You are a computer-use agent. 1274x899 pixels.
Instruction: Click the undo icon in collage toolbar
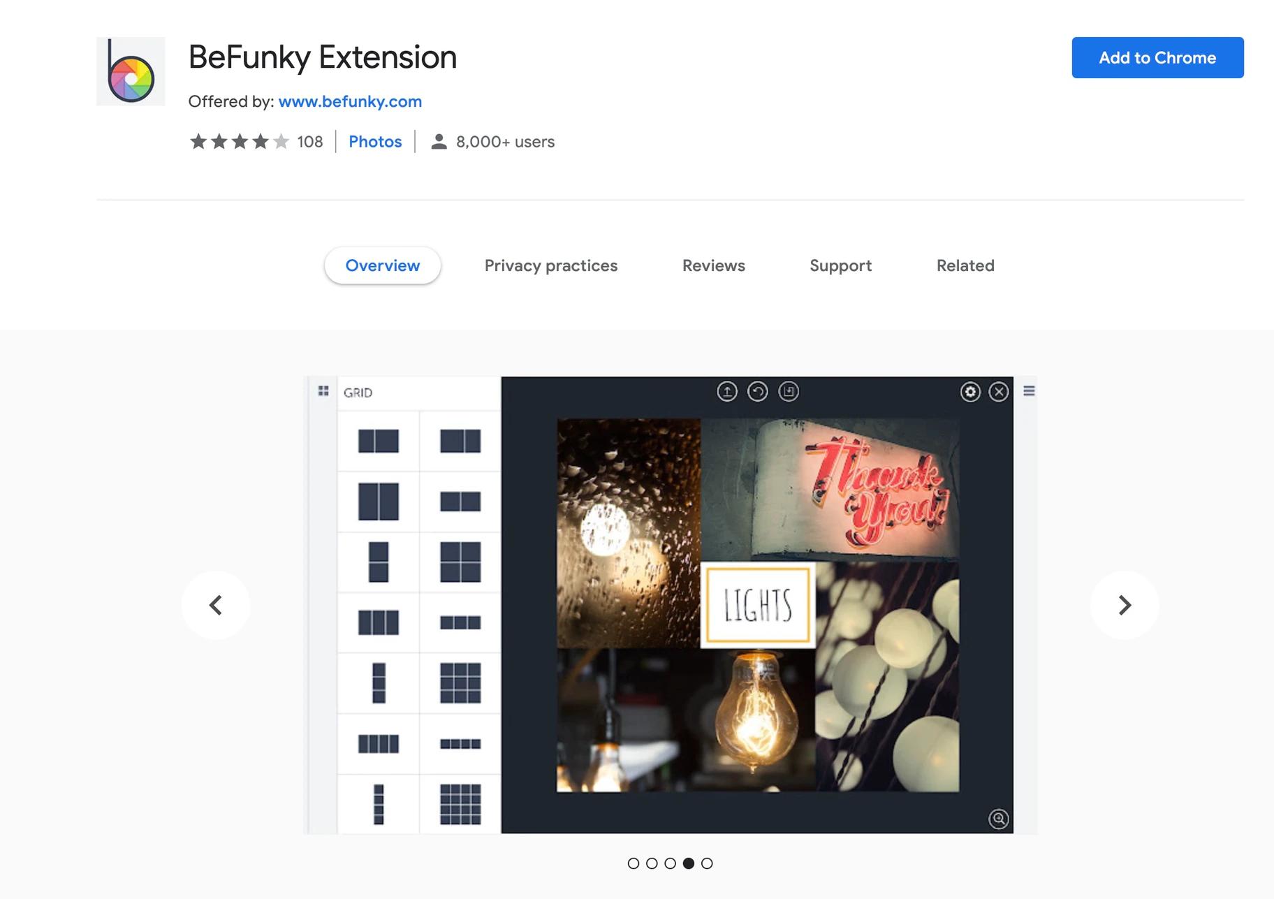tap(758, 392)
